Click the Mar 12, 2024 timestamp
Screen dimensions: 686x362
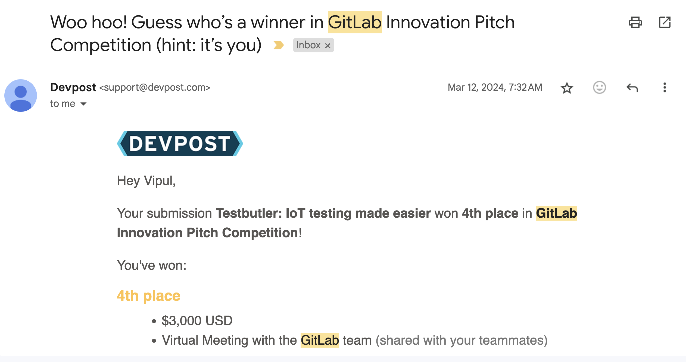pyautogui.click(x=495, y=87)
